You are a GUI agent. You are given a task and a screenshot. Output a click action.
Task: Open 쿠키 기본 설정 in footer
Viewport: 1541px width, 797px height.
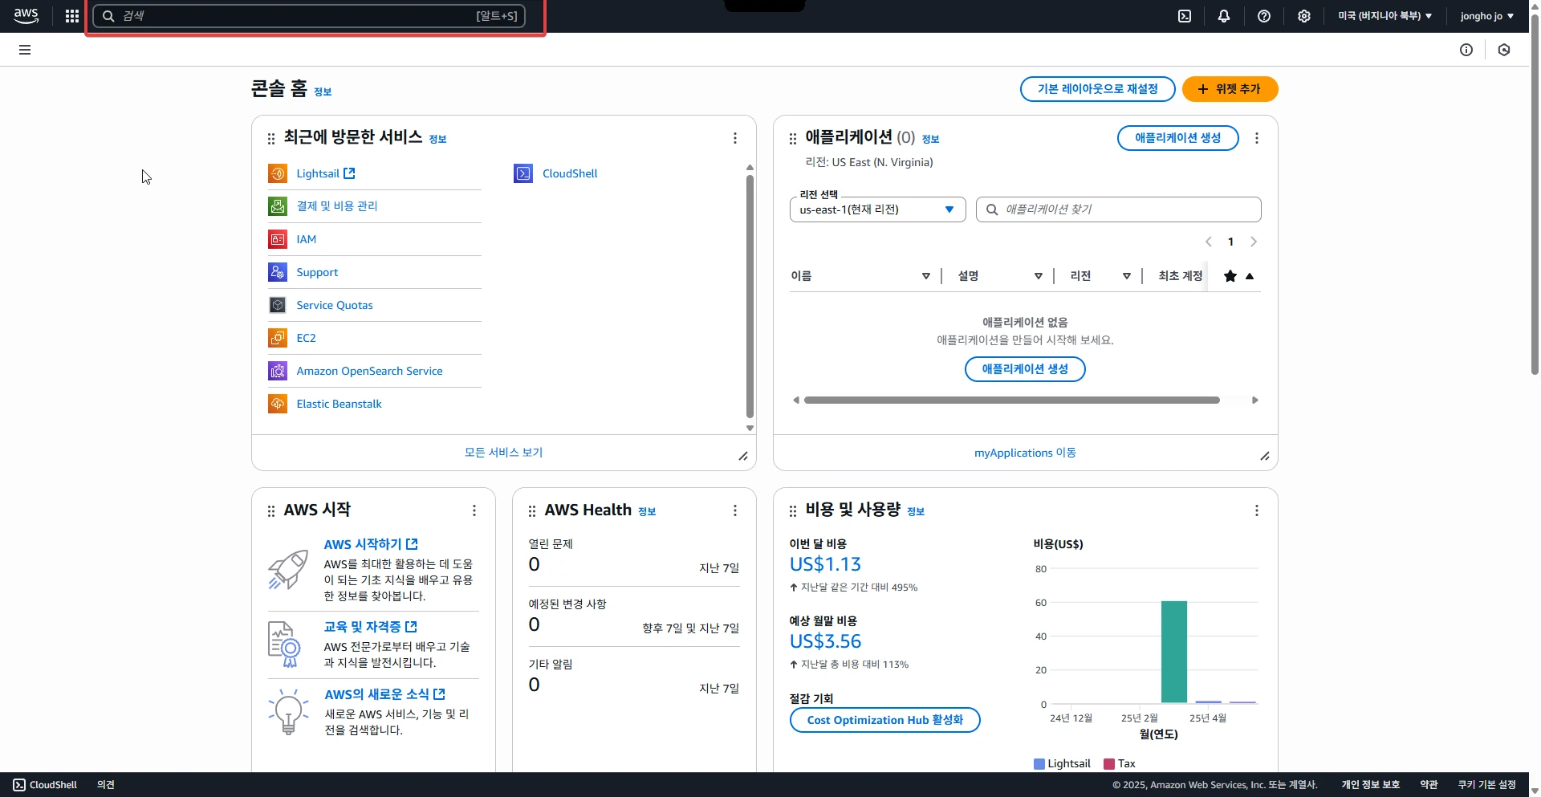[1487, 785]
